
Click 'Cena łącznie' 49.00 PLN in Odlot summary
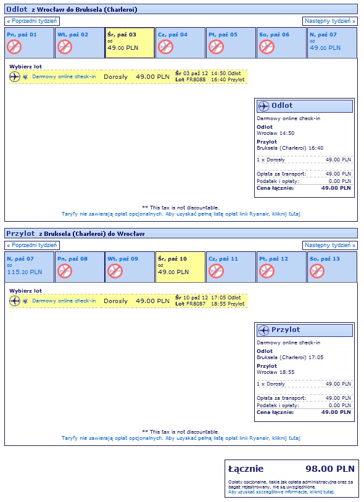[x=304, y=188]
